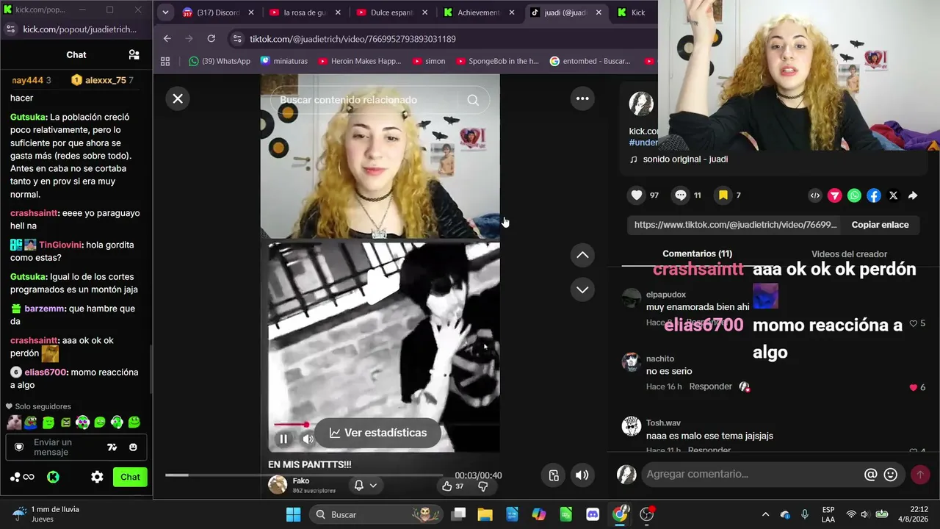Switch to la rosa de gu YouTube tab
This screenshot has height=529, width=940.
pyautogui.click(x=304, y=12)
